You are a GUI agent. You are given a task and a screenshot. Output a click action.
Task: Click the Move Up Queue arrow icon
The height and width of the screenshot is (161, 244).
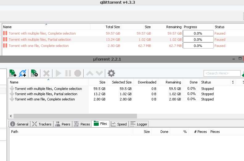[90, 73]
